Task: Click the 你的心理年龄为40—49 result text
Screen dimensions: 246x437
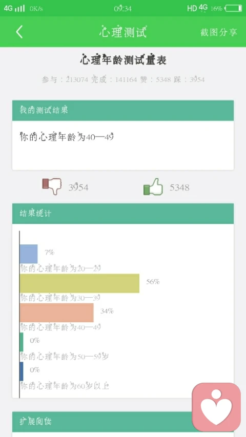Action: 67,137
